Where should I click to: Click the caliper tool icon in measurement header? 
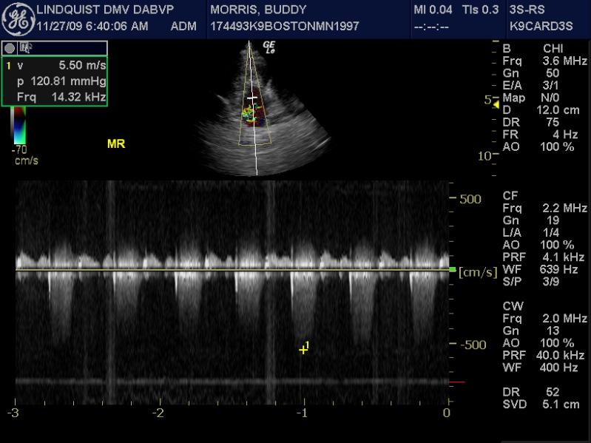point(24,47)
